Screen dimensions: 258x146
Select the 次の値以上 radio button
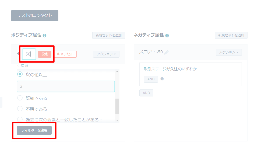(x=20, y=74)
